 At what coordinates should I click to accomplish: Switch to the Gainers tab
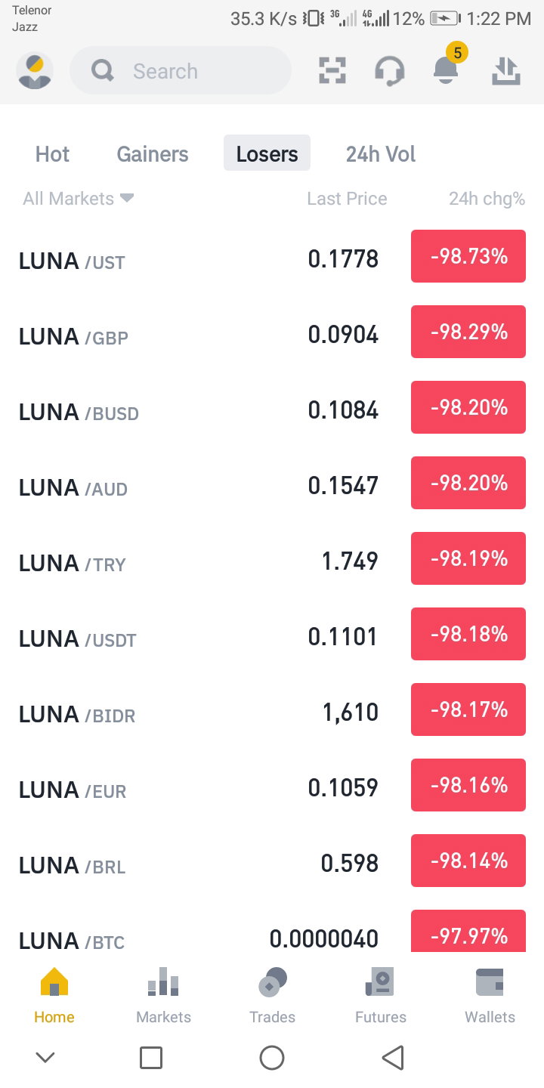[x=153, y=154]
